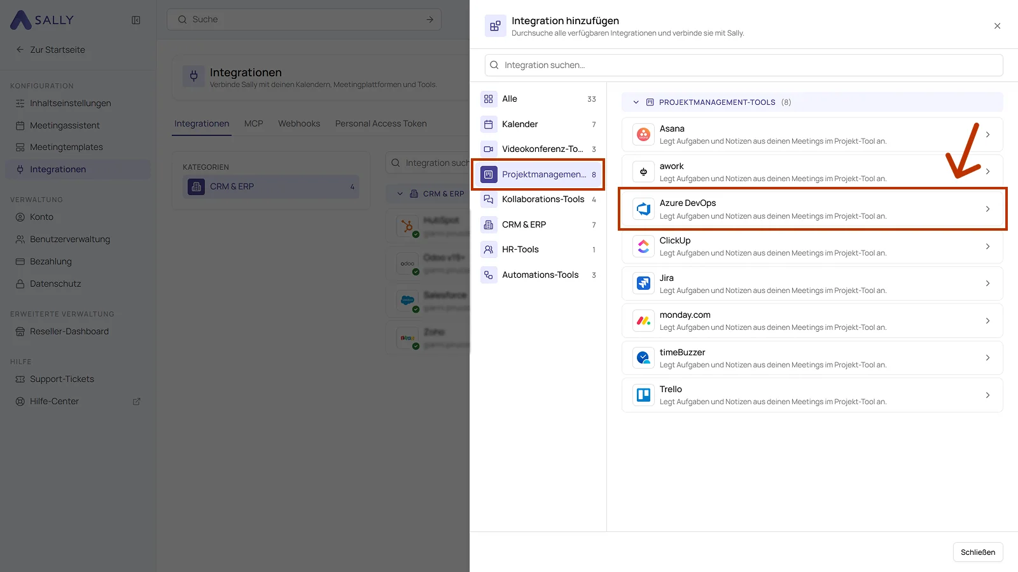The height and width of the screenshot is (572, 1018).
Task: Click the CRM & ERP building icon in dialog
Action: [x=489, y=224]
